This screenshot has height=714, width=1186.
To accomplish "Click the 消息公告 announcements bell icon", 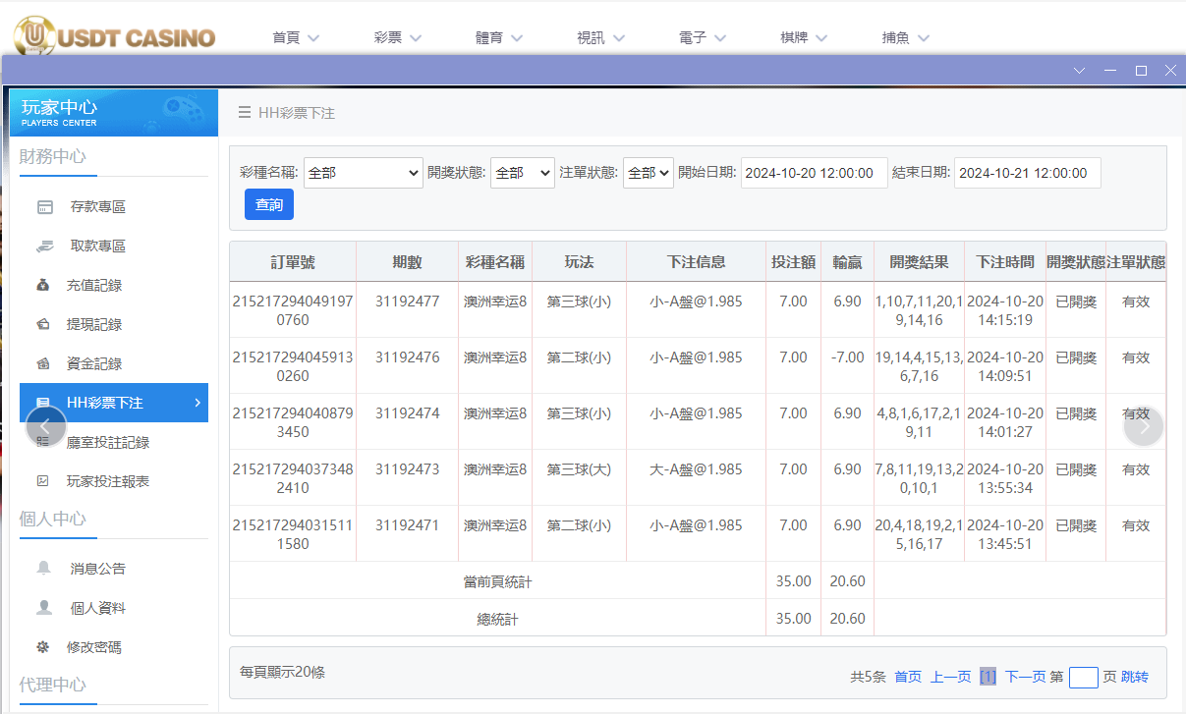I will point(44,568).
